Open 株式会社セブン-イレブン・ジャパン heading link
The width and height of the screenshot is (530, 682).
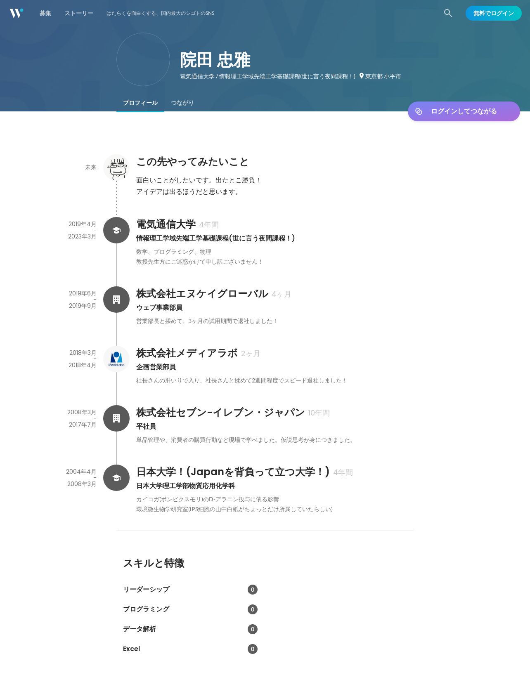click(x=220, y=413)
